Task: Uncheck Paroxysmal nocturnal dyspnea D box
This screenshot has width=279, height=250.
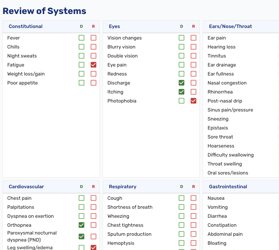Action: [81, 236]
